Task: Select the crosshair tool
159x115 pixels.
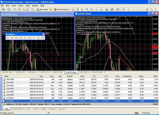Action: tap(128, 9)
